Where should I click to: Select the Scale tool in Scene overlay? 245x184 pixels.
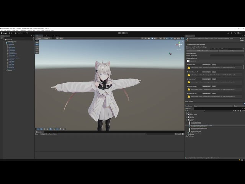[x=37, y=49]
